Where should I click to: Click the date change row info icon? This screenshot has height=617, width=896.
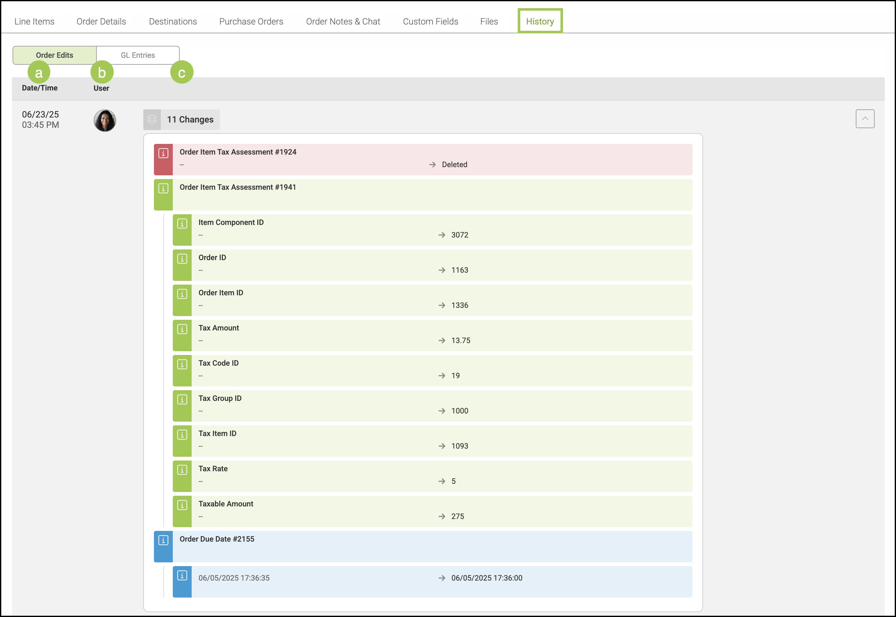point(182,576)
